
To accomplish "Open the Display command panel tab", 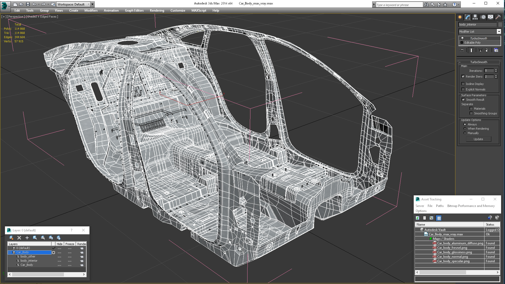I will [x=491, y=17].
